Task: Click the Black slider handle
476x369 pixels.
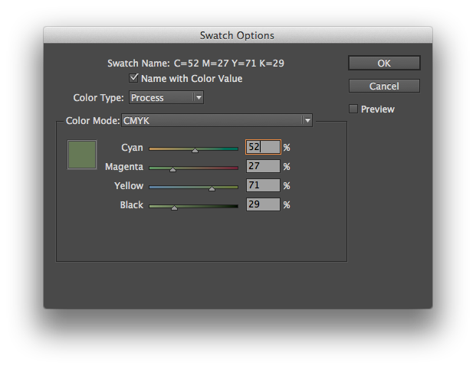Action: (174, 207)
